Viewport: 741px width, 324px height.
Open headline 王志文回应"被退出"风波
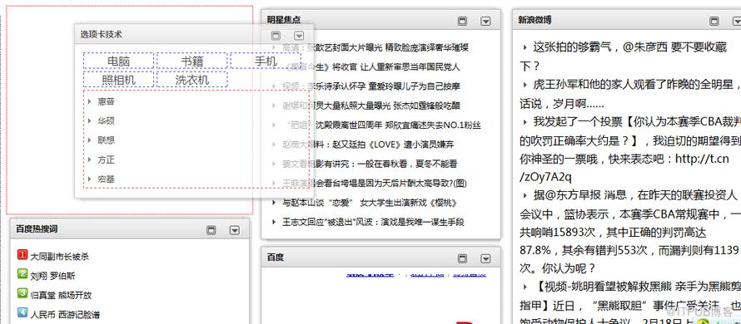(373, 222)
